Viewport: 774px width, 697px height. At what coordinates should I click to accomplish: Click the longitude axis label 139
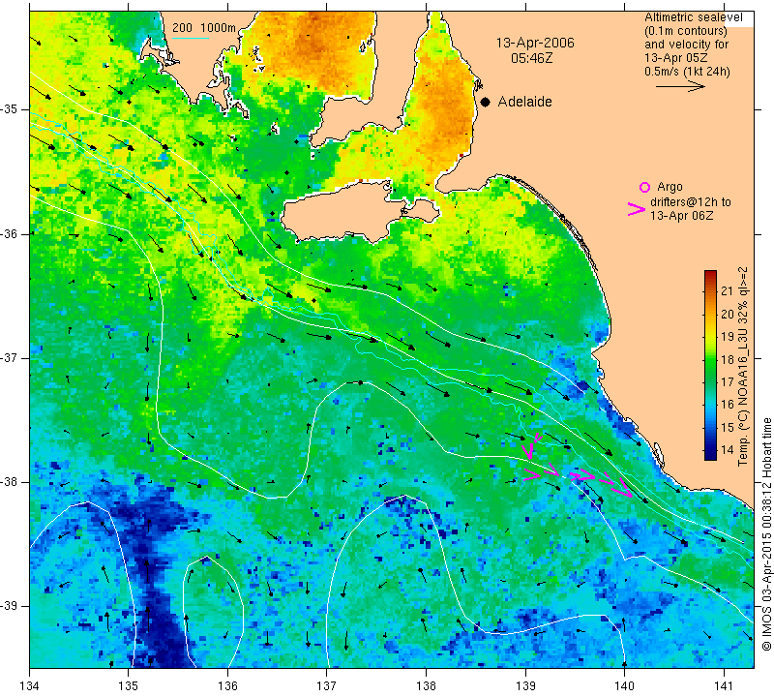click(525, 685)
